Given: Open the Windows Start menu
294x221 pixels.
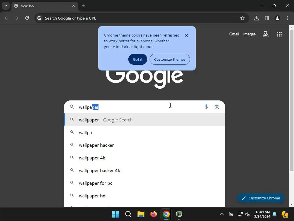Looking at the screenshot, I should point(115,214).
